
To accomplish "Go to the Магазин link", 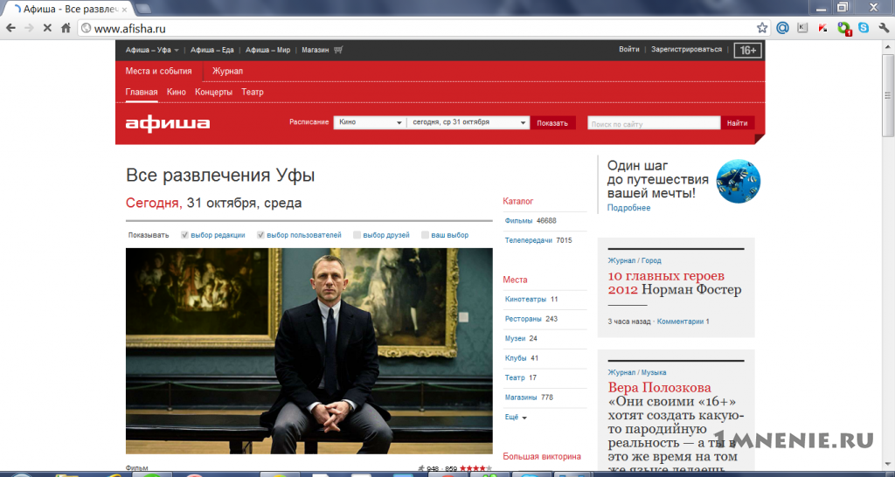I will coord(315,50).
